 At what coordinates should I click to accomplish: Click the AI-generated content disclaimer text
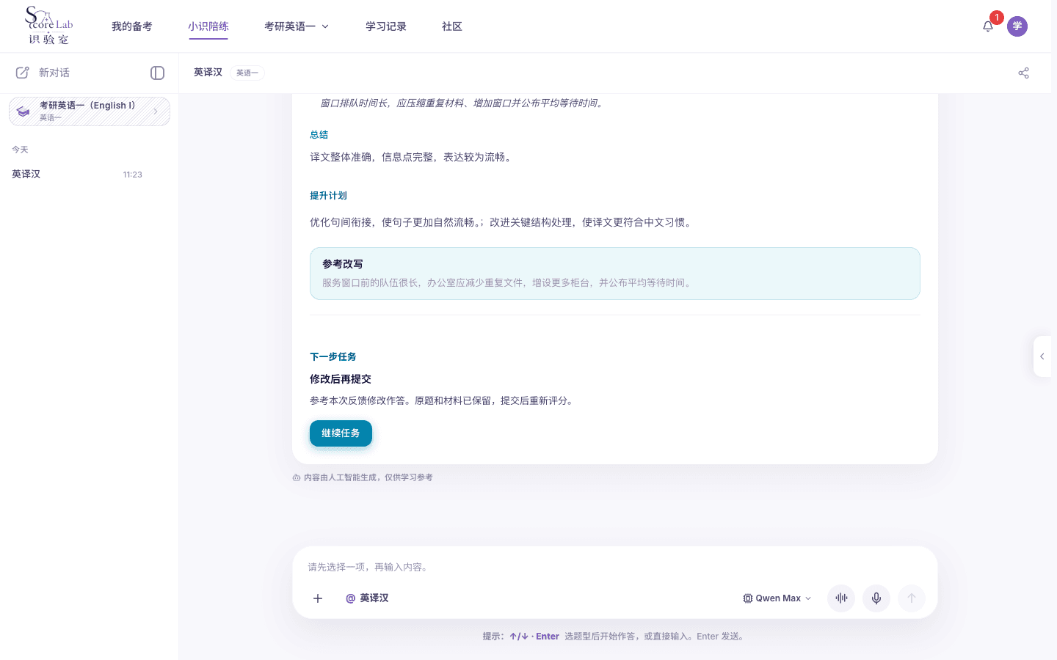pos(368,477)
